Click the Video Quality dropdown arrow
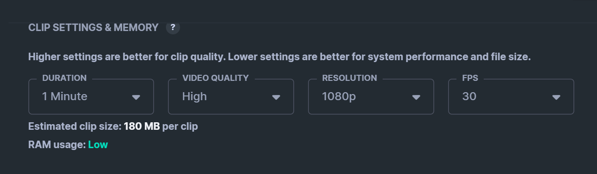The image size is (597, 174). pyautogui.click(x=276, y=97)
